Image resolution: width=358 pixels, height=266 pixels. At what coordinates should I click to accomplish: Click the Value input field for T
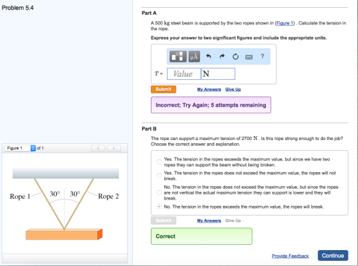[x=183, y=74]
